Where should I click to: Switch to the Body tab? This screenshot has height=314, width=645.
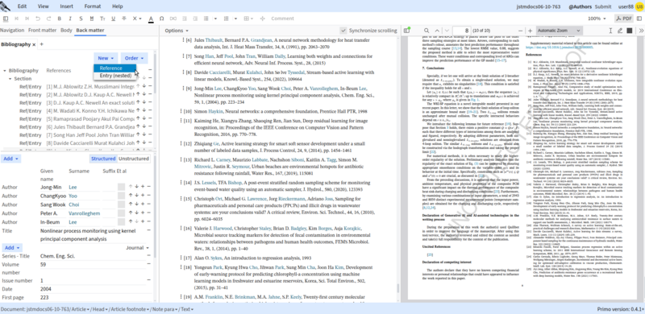point(66,30)
